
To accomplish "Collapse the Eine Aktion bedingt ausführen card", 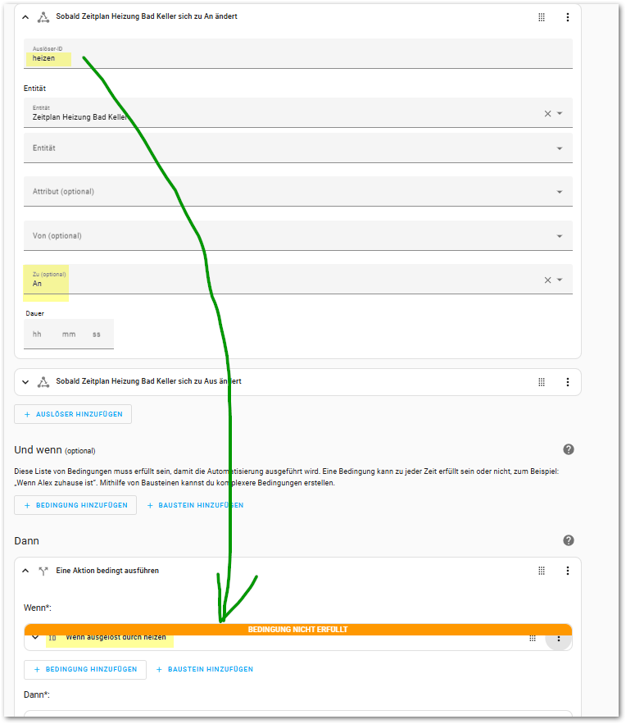I will (x=25, y=571).
